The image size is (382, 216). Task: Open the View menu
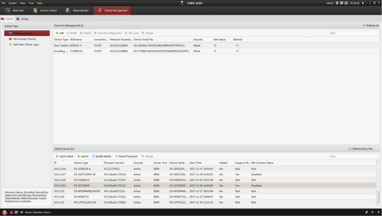(23, 3)
